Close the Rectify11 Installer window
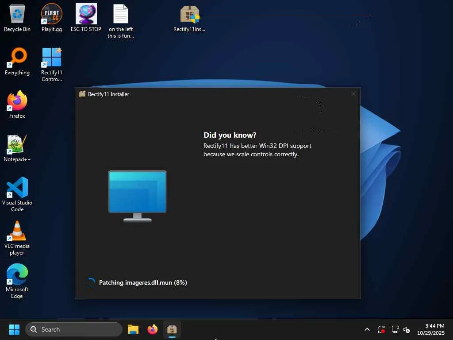Screen dimensions: 453x340 click(x=353, y=94)
